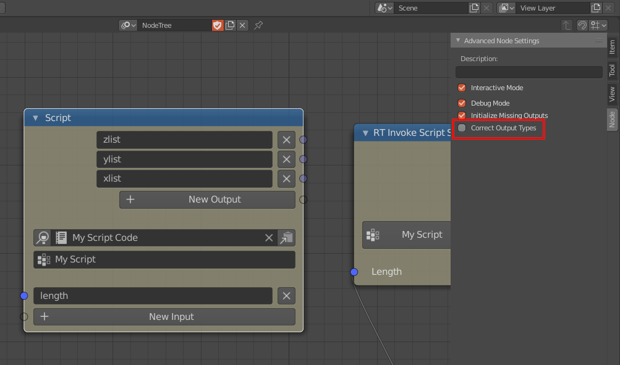Click the Description text field
The image size is (620, 365).
(x=529, y=72)
